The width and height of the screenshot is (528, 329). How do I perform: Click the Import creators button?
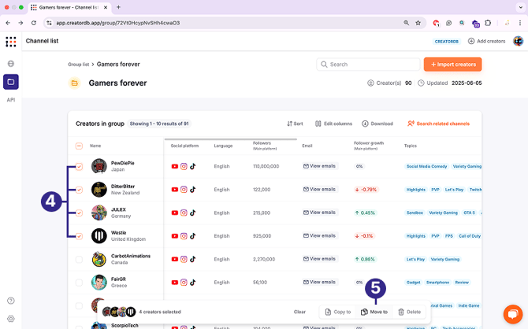tap(452, 65)
